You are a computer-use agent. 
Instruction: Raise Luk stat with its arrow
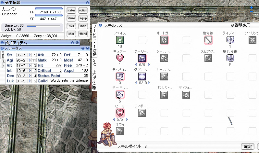click(x=30, y=81)
